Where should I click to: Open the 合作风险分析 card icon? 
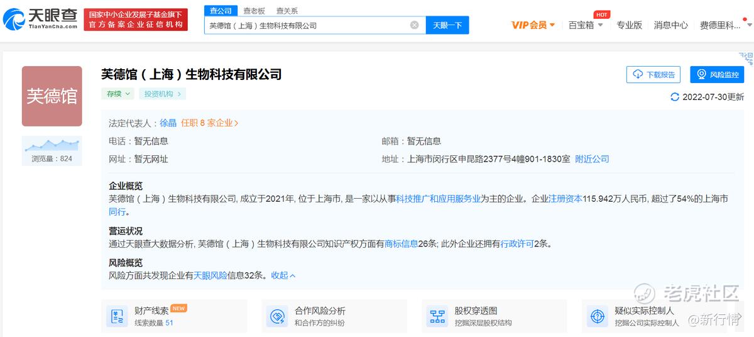[x=277, y=316]
